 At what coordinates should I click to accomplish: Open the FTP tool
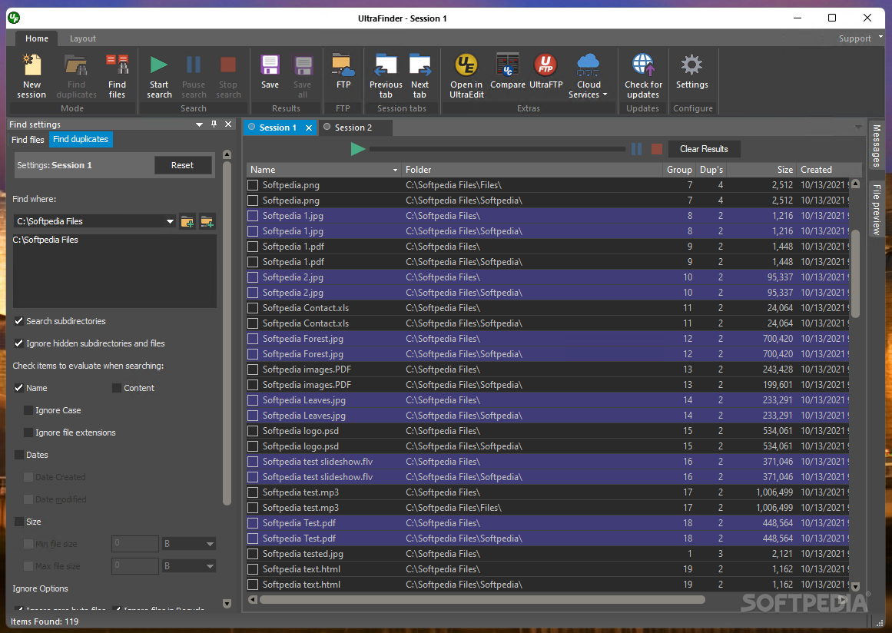[343, 73]
